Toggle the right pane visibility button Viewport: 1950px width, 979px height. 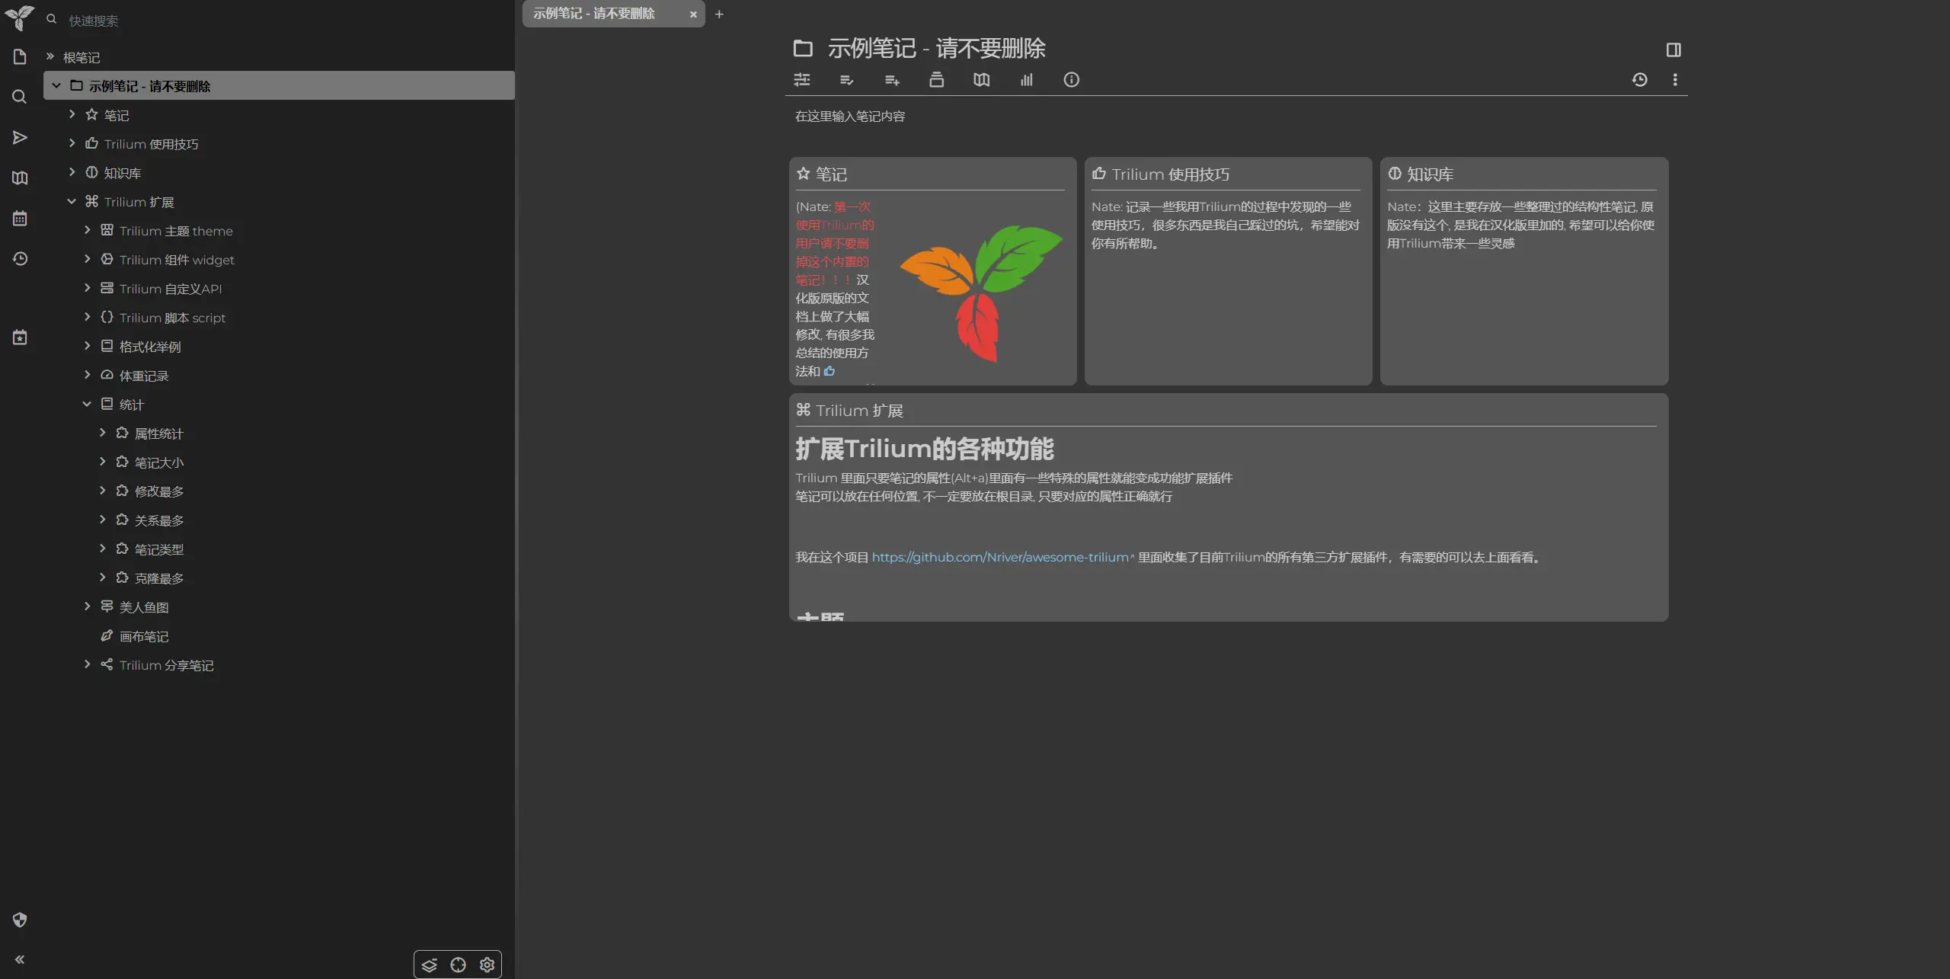1673,50
